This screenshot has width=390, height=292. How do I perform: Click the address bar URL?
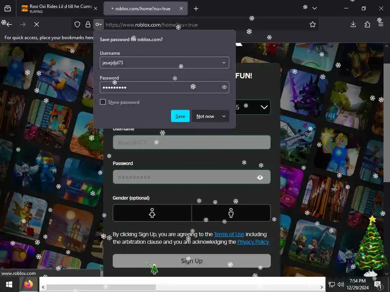152,25
